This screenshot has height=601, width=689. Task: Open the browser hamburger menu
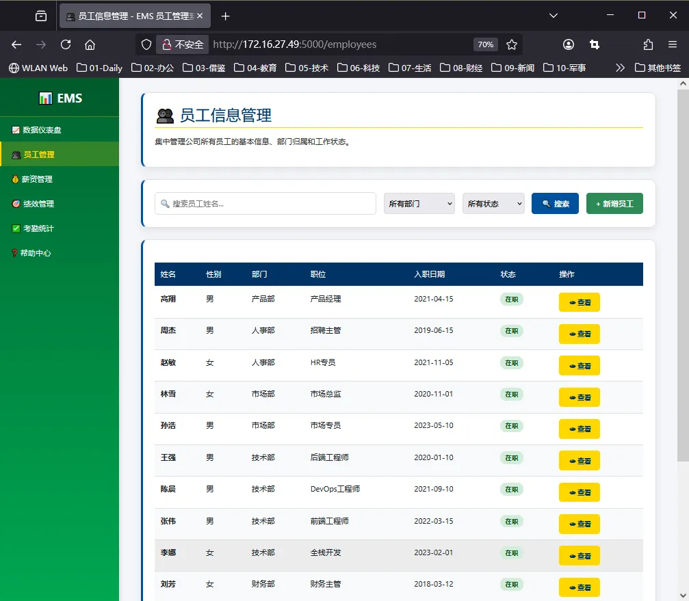pos(673,44)
